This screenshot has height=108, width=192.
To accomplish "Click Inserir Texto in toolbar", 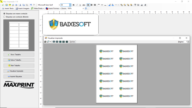I will (8, 8).
